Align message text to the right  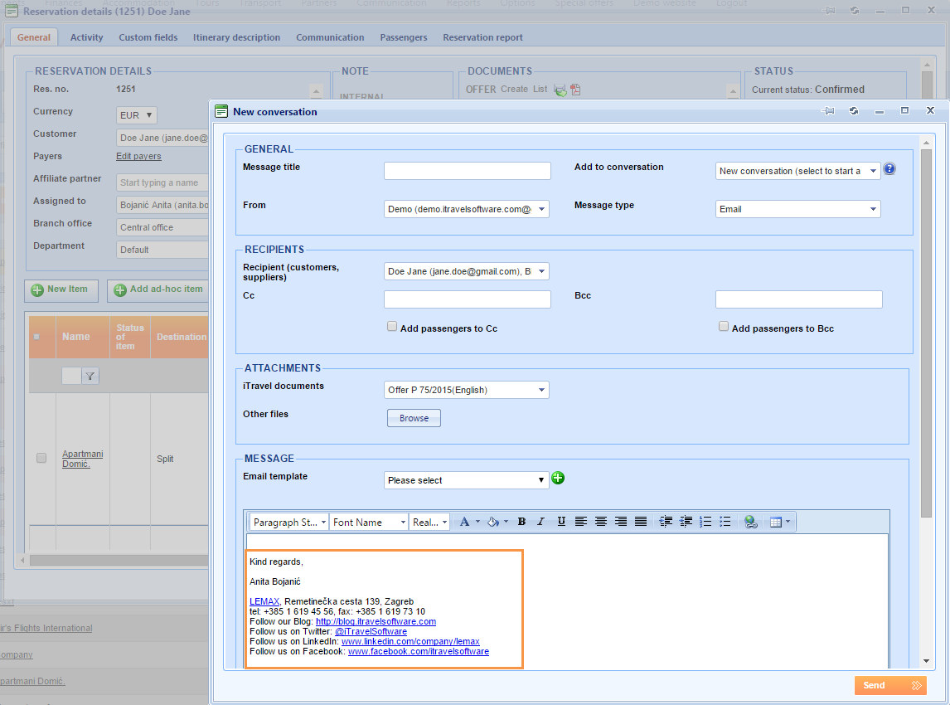click(x=621, y=522)
